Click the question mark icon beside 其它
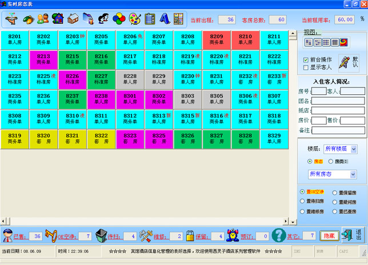368x265 pixels. coord(278,235)
